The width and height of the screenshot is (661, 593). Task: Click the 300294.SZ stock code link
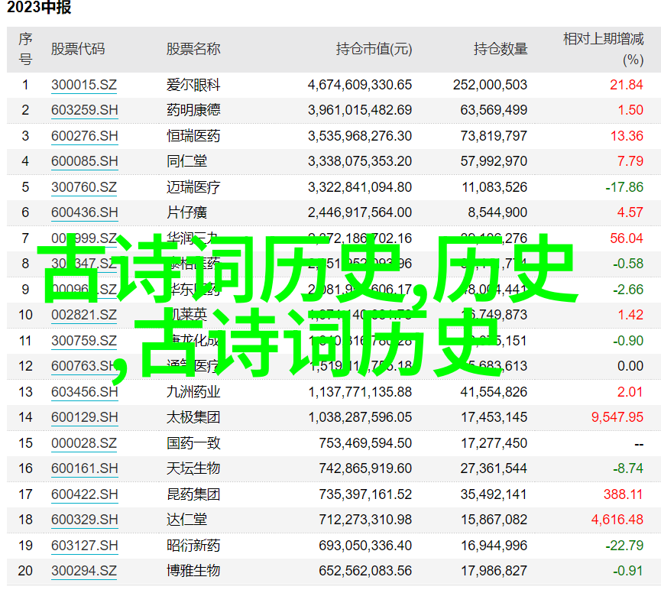tap(84, 571)
